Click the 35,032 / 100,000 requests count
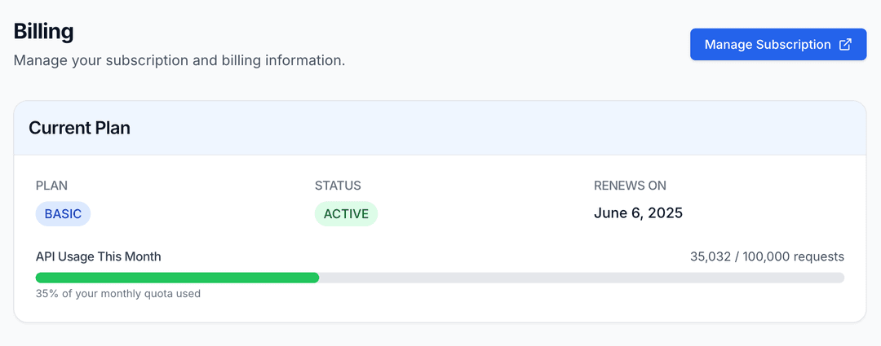881x346 pixels. click(x=767, y=256)
